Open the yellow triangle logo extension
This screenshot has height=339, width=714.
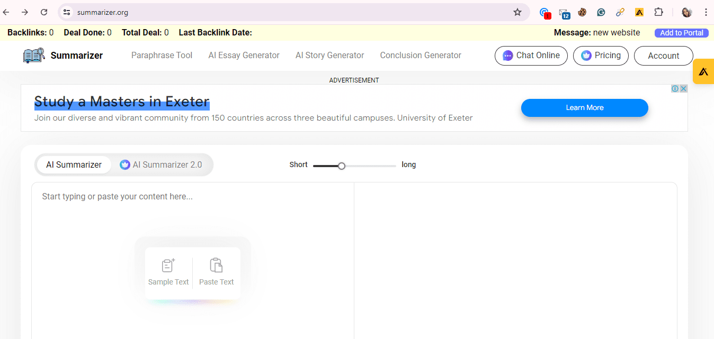coord(639,12)
